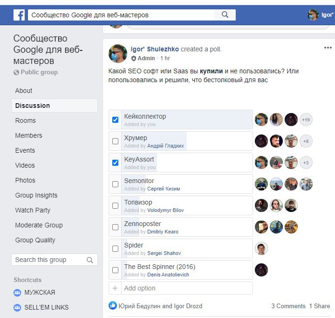Select the Discussion tab
Viewport: 335px width, 318px height.
55,106
